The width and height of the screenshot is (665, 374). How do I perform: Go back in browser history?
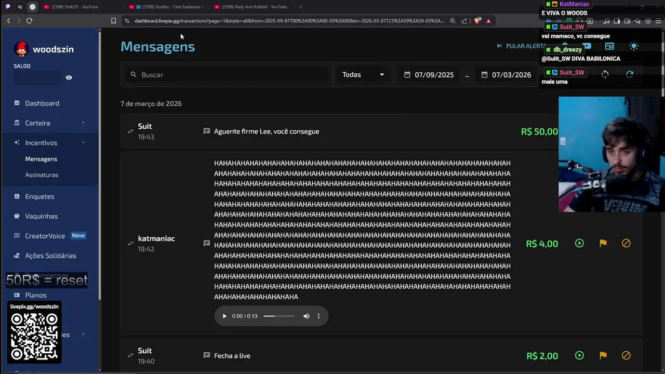tap(8, 21)
